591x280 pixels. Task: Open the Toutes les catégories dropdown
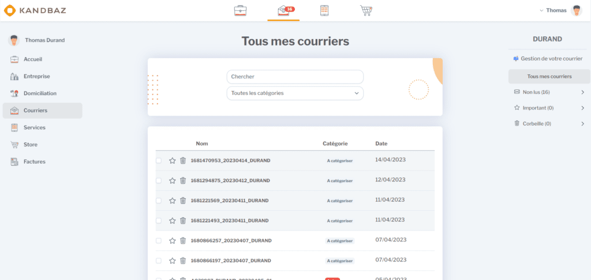pyautogui.click(x=295, y=93)
